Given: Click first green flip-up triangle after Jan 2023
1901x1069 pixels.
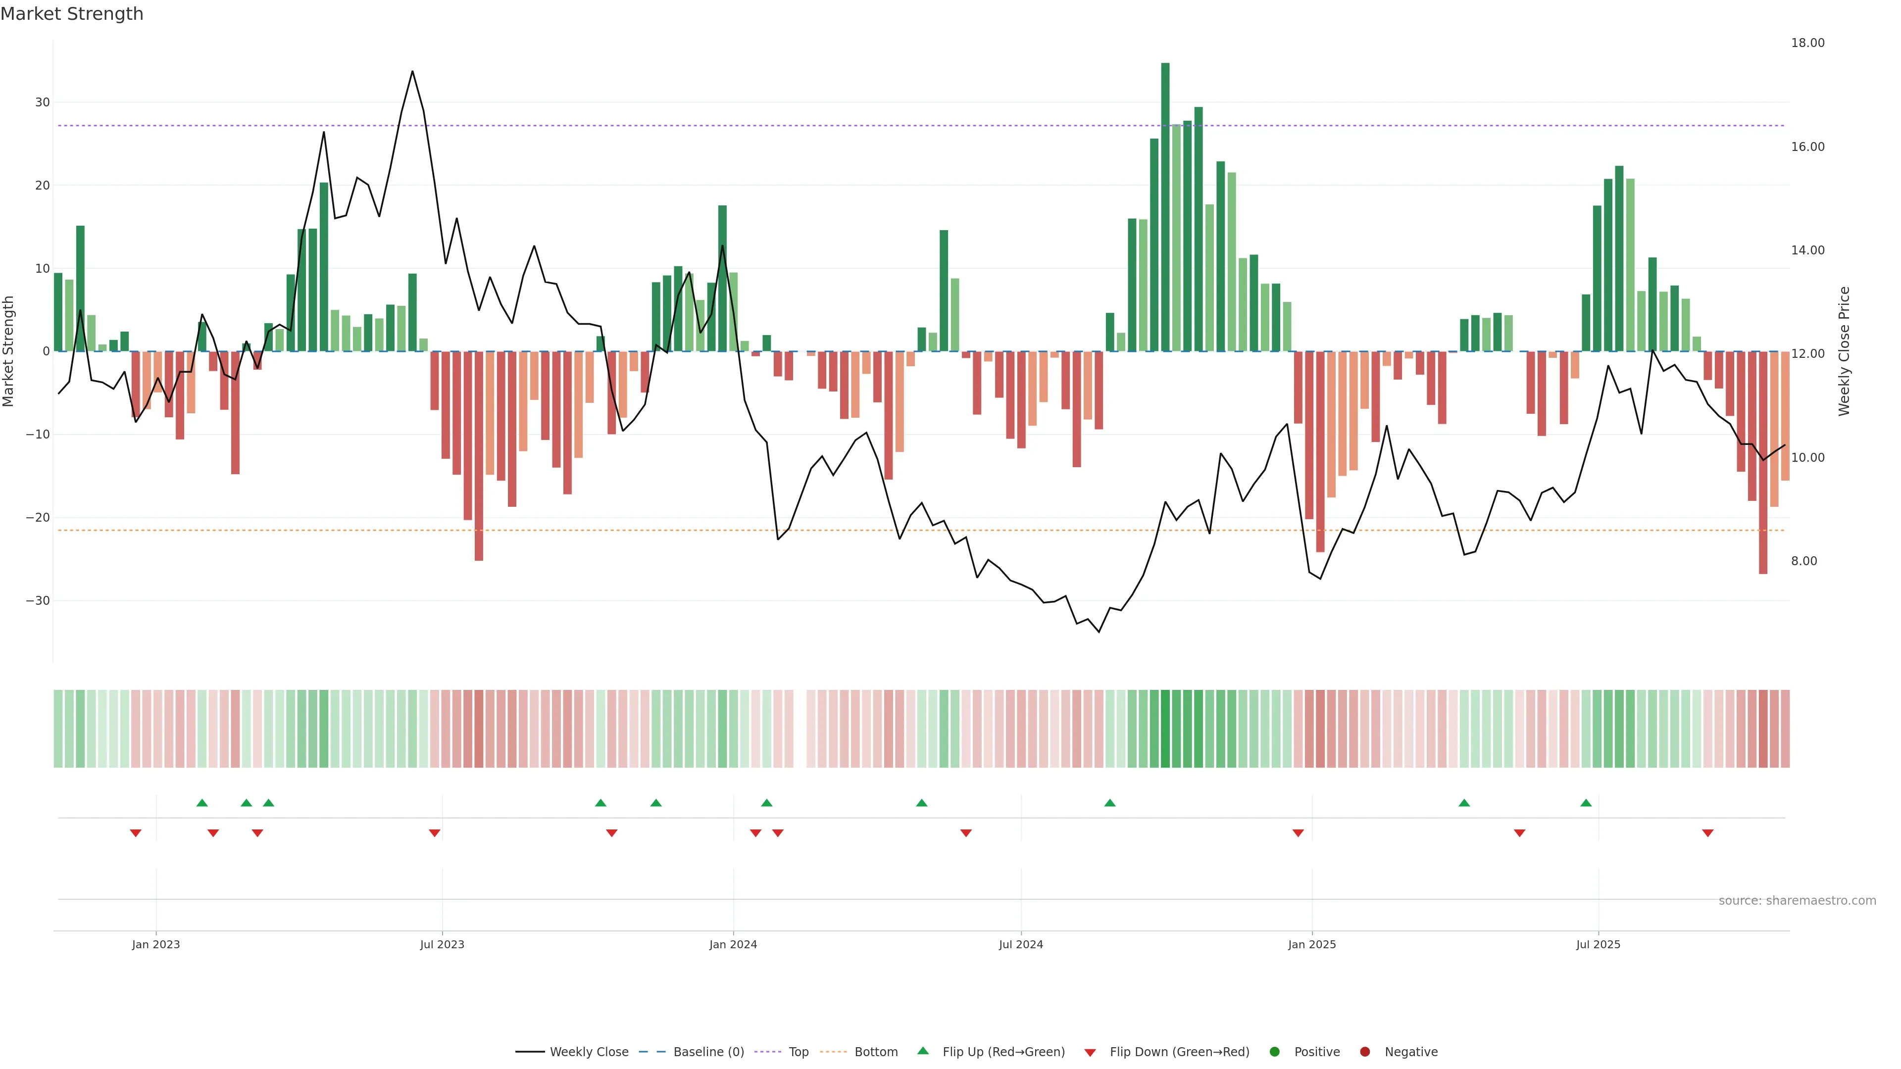Looking at the screenshot, I should pyautogui.click(x=202, y=803).
